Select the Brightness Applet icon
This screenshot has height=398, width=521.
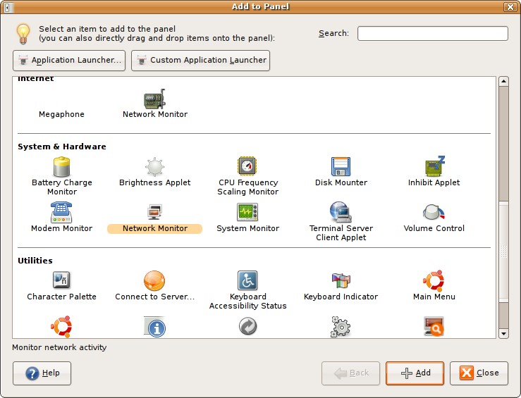pyautogui.click(x=154, y=167)
